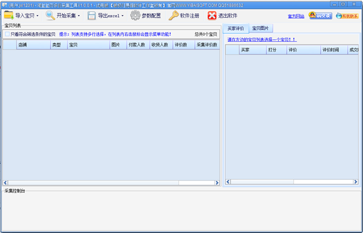Sort by the 付款人数 column header
The height and width of the screenshot is (233, 363).
click(138, 45)
